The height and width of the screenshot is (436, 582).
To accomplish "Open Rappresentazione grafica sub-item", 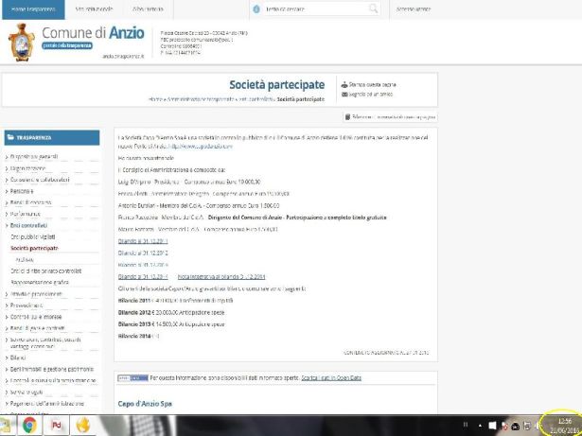I will point(40,283).
